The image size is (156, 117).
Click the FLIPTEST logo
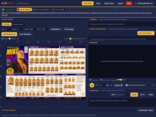coord(8,3)
